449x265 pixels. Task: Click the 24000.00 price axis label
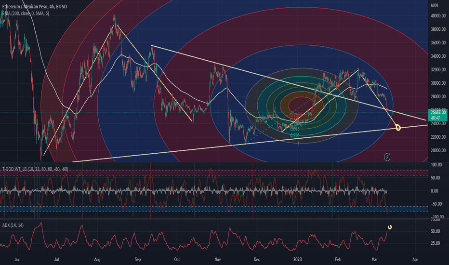[438, 123]
